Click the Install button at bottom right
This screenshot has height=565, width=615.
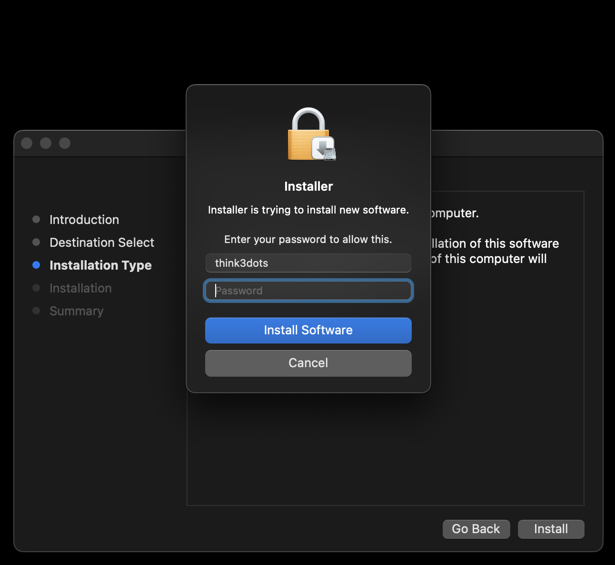pos(551,529)
